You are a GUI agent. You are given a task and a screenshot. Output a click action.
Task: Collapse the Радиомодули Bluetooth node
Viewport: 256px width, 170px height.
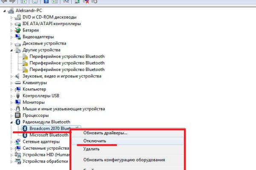11,122
